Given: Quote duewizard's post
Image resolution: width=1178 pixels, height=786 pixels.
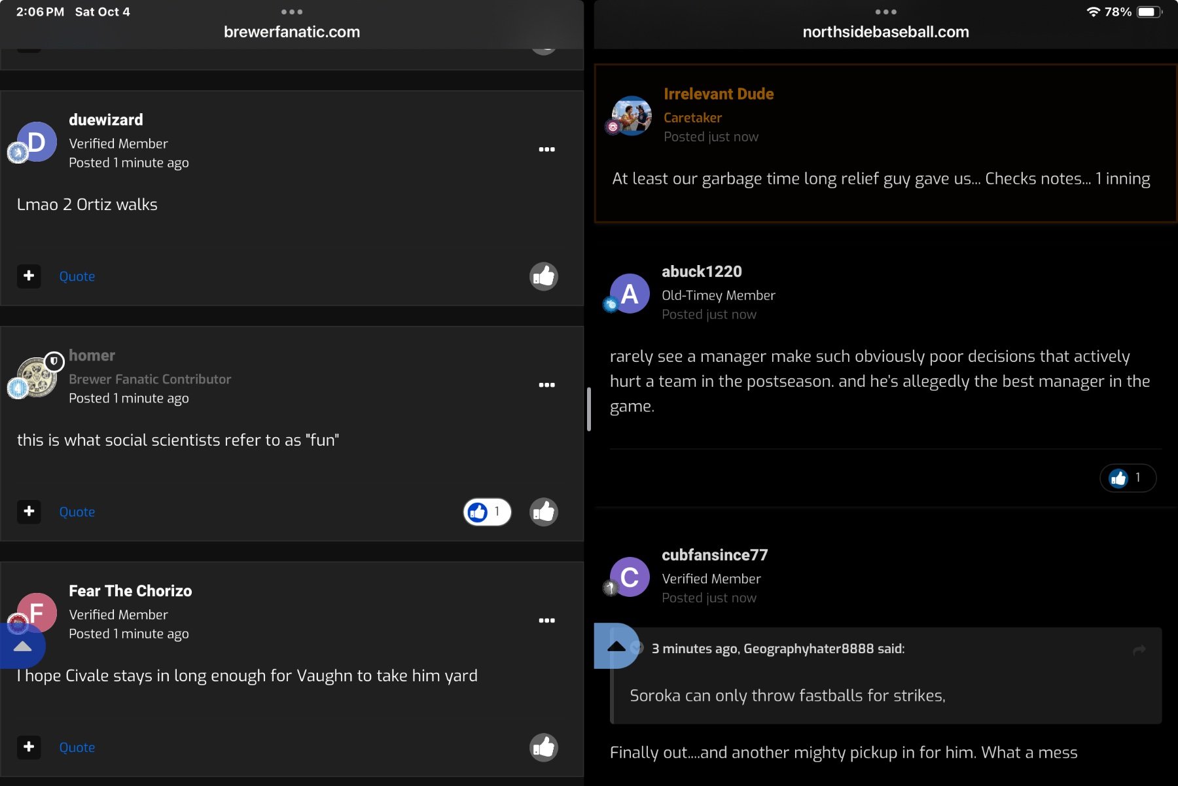Looking at the screenshot, I should point(77,276).
